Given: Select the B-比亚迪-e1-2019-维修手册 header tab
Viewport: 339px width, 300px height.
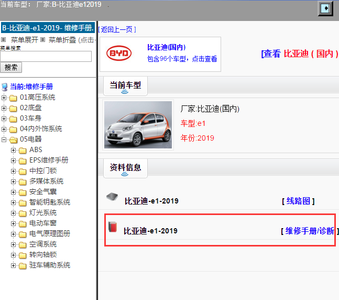Looking at the screenshot, I should point(48,28).
